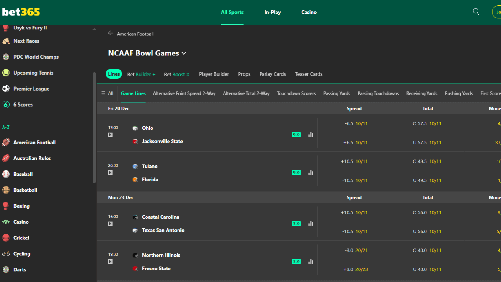This screenshot has height=282, width=501.
Task: Open Bet Boost tab
Action: pyautogui.click(x=177, y=74)
